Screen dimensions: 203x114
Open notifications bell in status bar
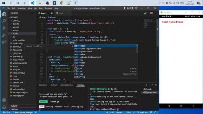[155, 112]
